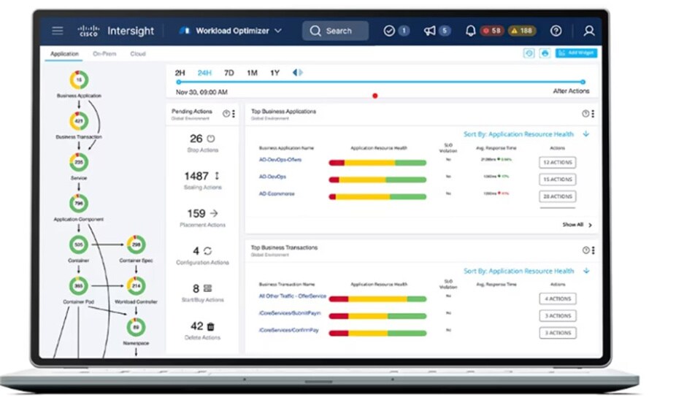This screenshot has width=676, height=405.
Task: Select the 2H time range
Action: (x=180, y=73)
